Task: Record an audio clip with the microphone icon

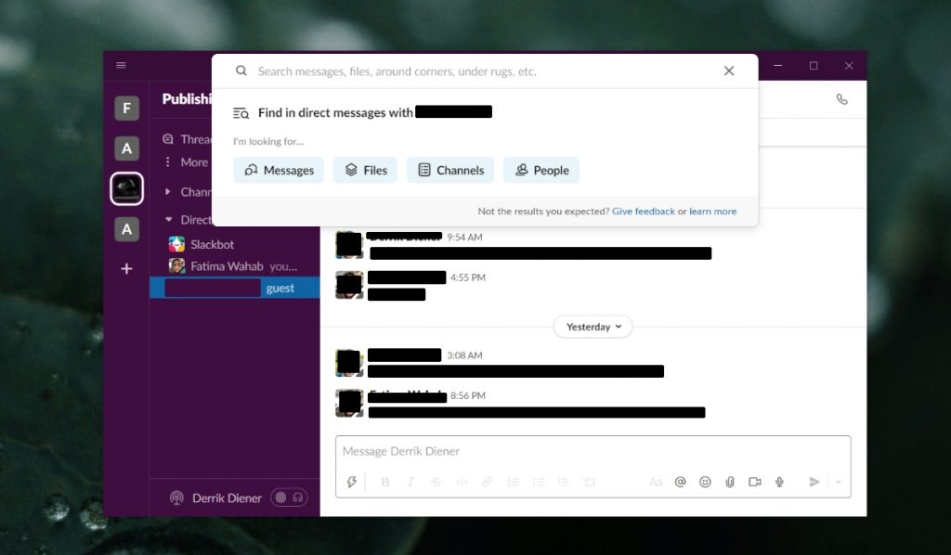Action: 780,482
